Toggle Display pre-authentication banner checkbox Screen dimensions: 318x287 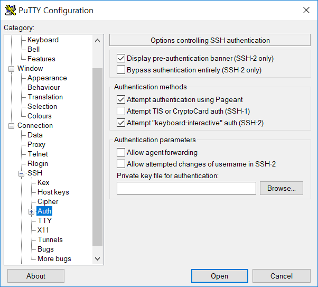[x=121, y=58]
